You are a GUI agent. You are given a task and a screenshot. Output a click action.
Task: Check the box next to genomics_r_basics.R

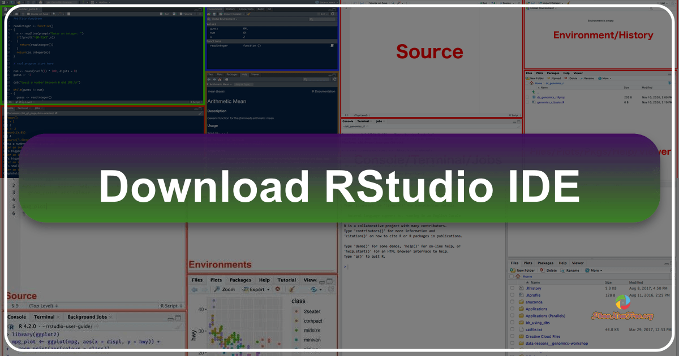527,102
